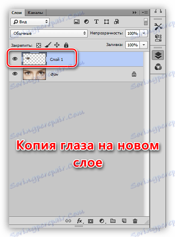Open the tool presets panel icon
This screenshot has width=175, height=237.
pos(158,27)
